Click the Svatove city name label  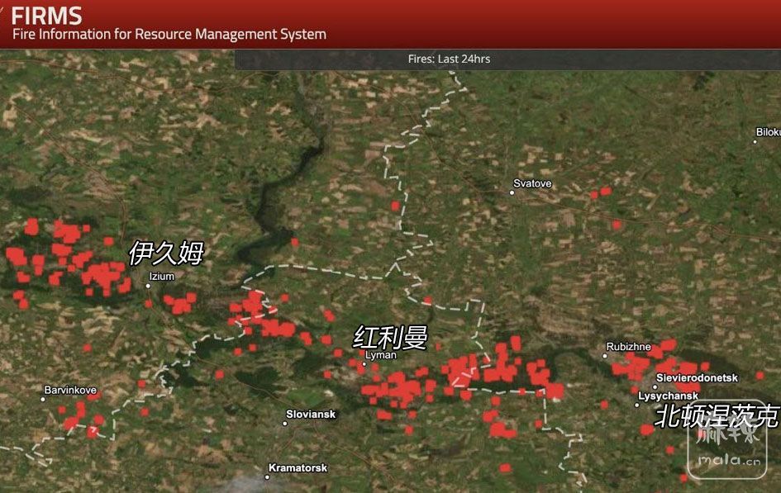pos(532,183)
